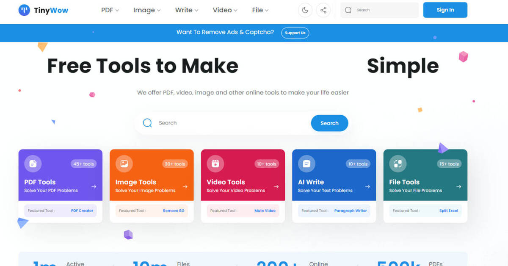Open the Paragraph Writer featured tool
This screenshot has width=508, height=266.
pyautogui.click(x=351, y=211)
